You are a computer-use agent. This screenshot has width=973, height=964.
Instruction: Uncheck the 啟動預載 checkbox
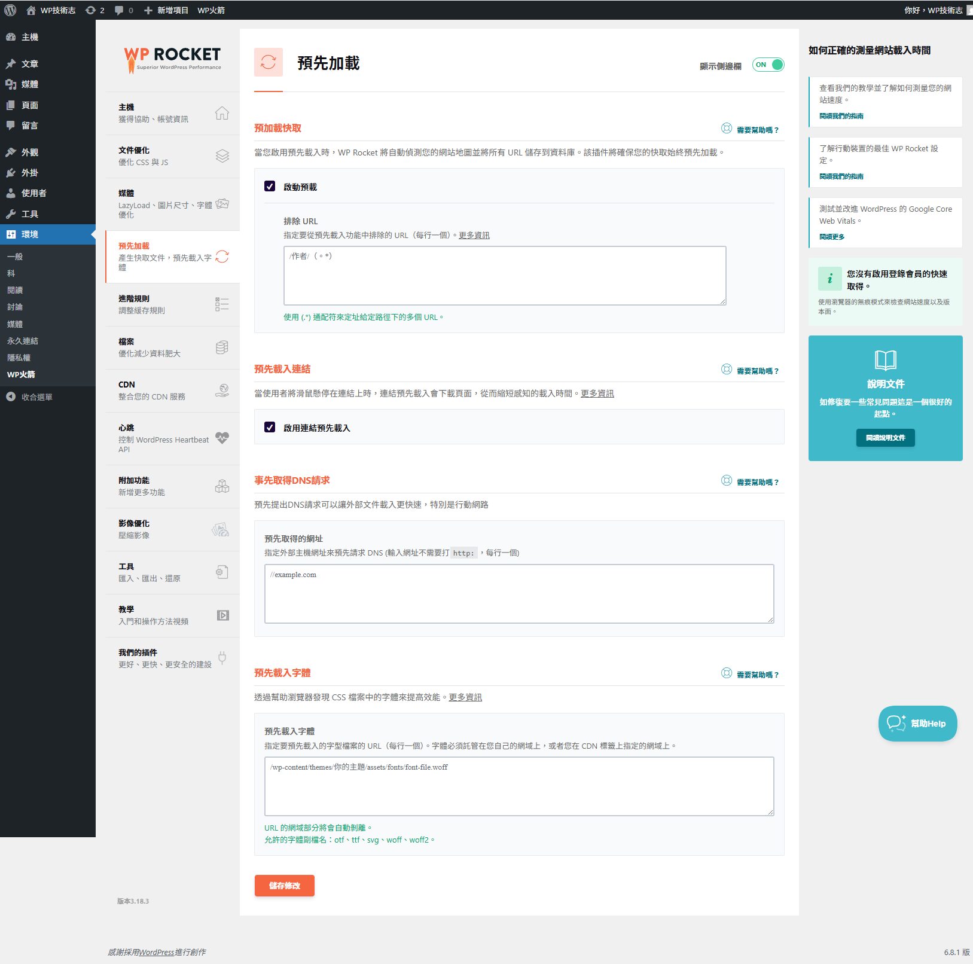coord(270,186)
